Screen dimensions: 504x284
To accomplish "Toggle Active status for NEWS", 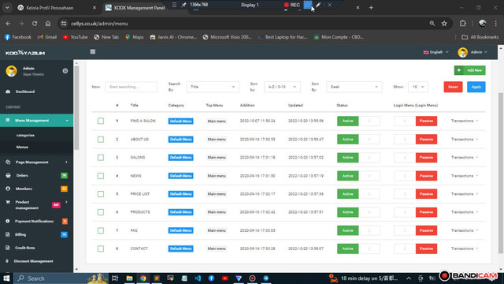I will tap(358, 176).
